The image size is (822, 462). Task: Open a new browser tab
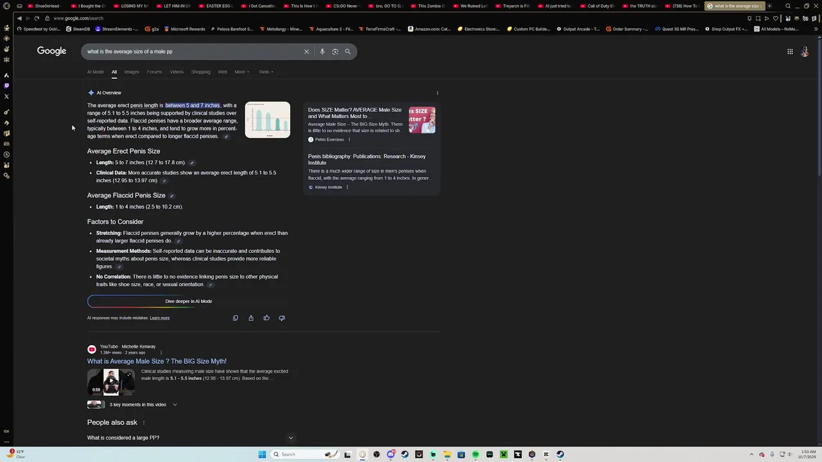coord(769,6)
